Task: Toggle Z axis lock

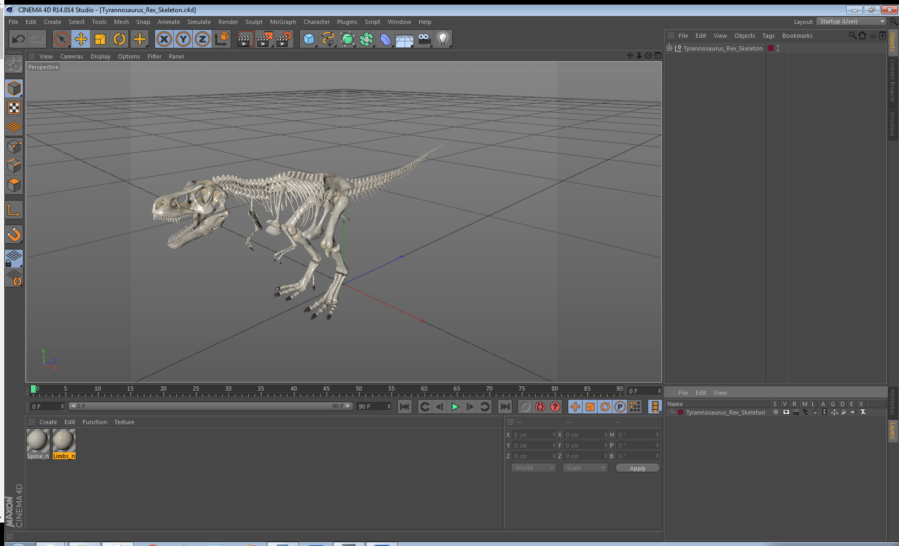Action: (x=202, y=39)
